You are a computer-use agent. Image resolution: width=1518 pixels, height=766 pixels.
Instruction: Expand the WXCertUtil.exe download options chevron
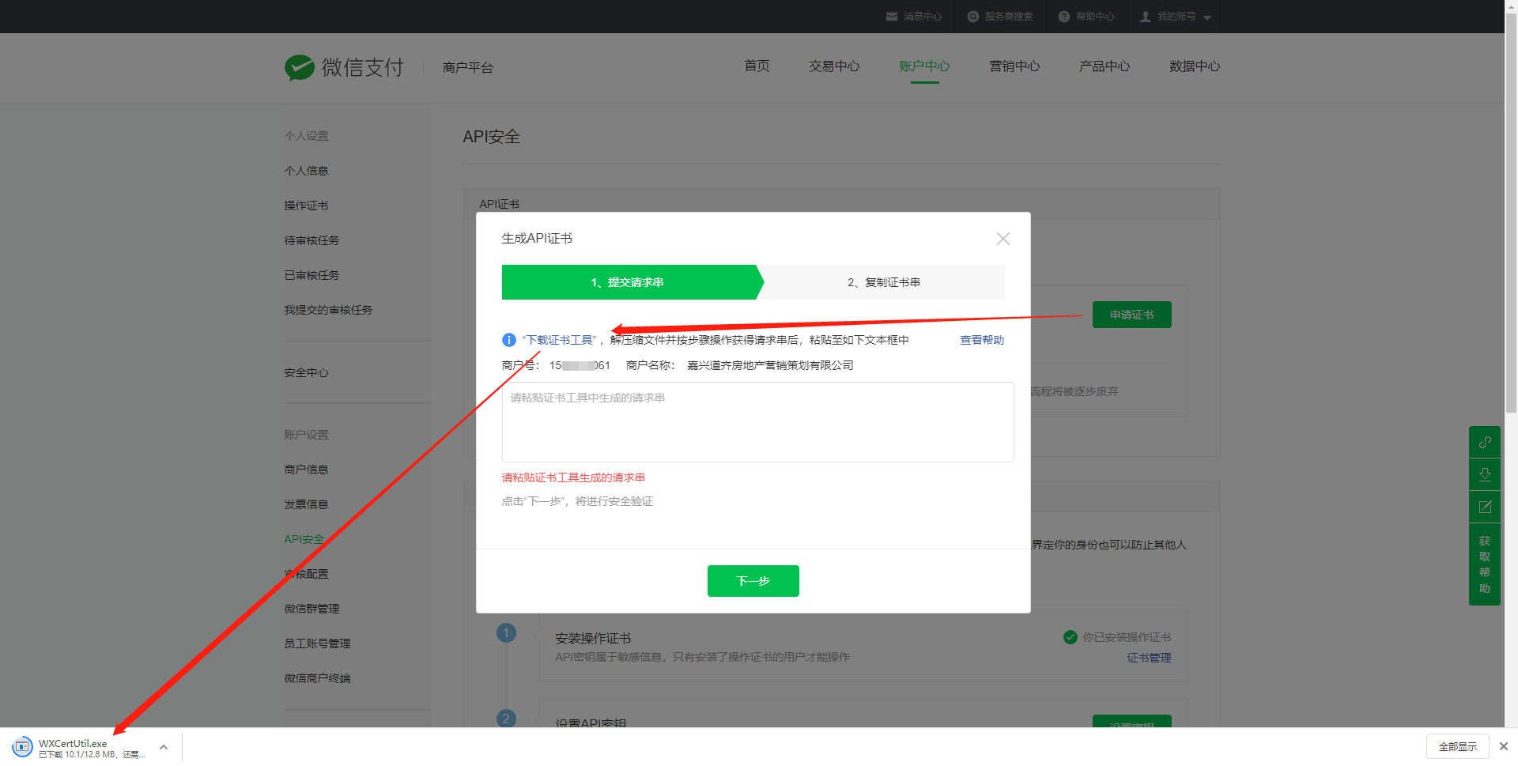coord(164,747)
